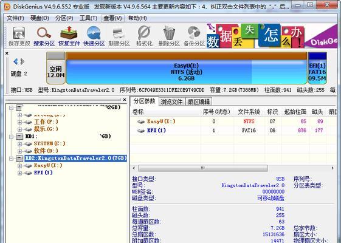Image resolution: width=341 pixels, height=243 pixels.
Task: Select 工作(F:) in the tree
Action: (x=46, y=122)
